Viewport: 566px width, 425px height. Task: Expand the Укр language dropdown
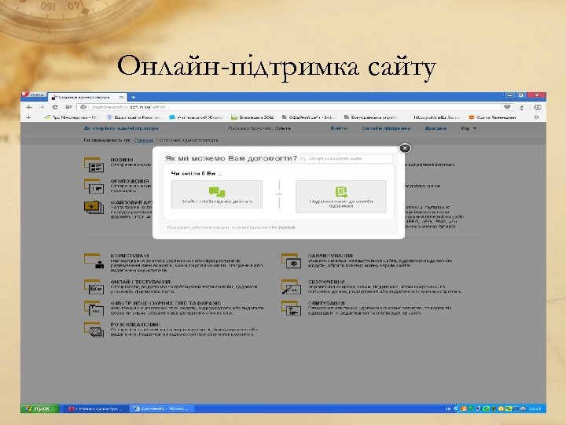[469, 128]
